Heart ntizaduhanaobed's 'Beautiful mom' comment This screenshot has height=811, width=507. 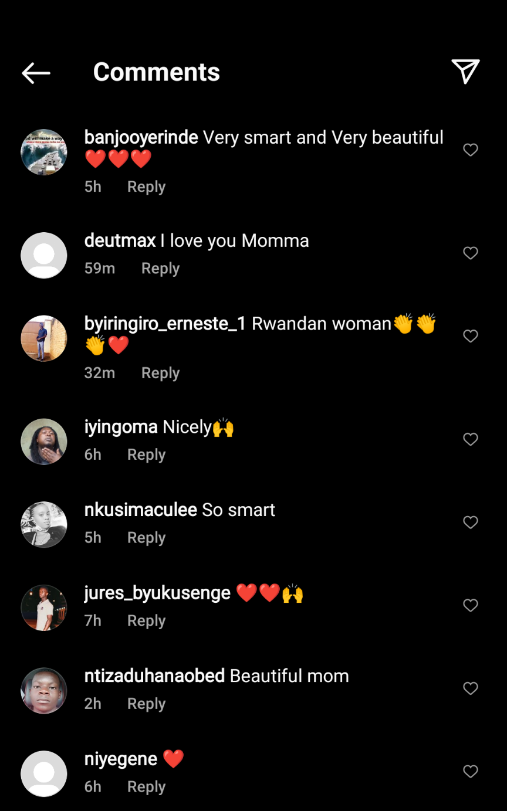click(x=471, y=688)
